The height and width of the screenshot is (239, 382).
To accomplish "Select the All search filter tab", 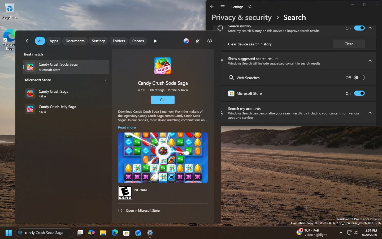I will (x=40, y=41).
